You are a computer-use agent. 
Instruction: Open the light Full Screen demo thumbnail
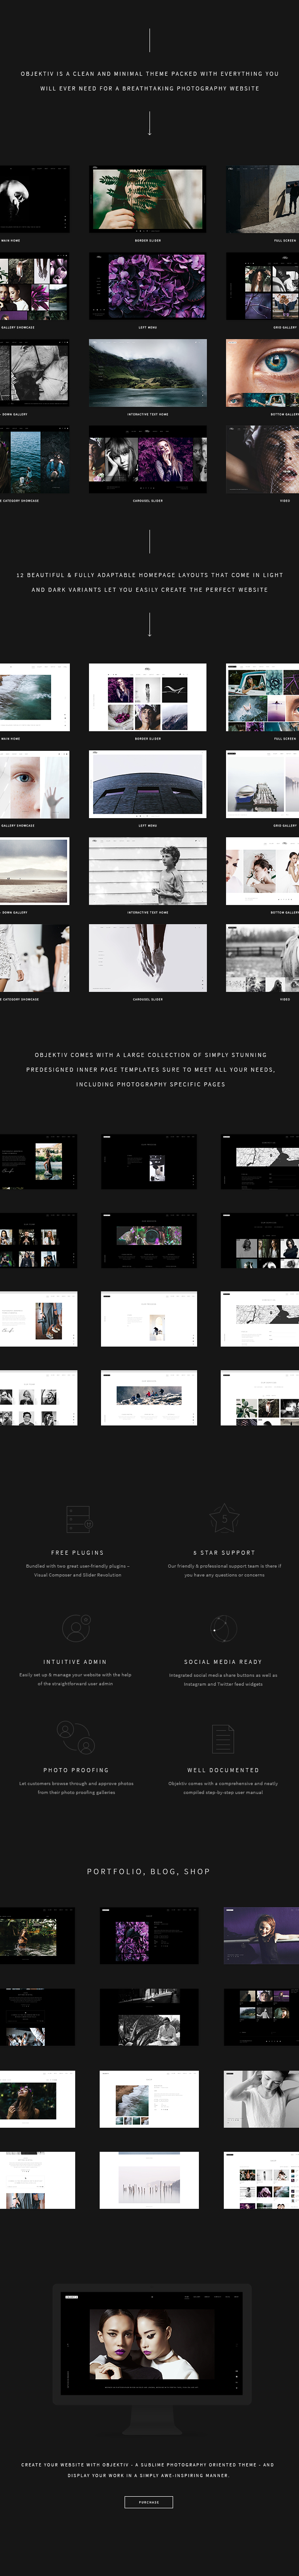(262, 698)
